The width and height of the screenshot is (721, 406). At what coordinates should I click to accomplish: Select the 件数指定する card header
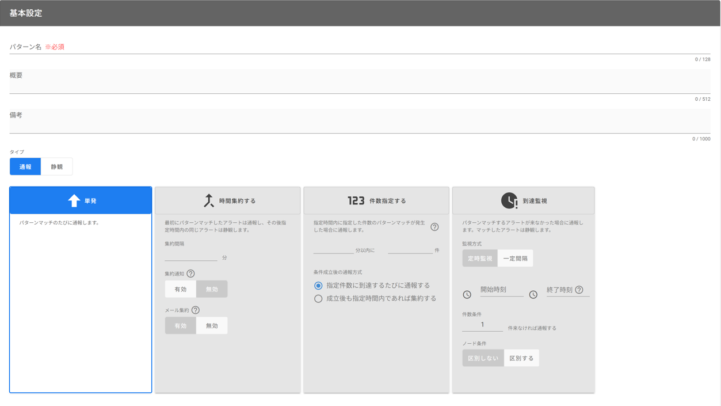coord(376,200)
